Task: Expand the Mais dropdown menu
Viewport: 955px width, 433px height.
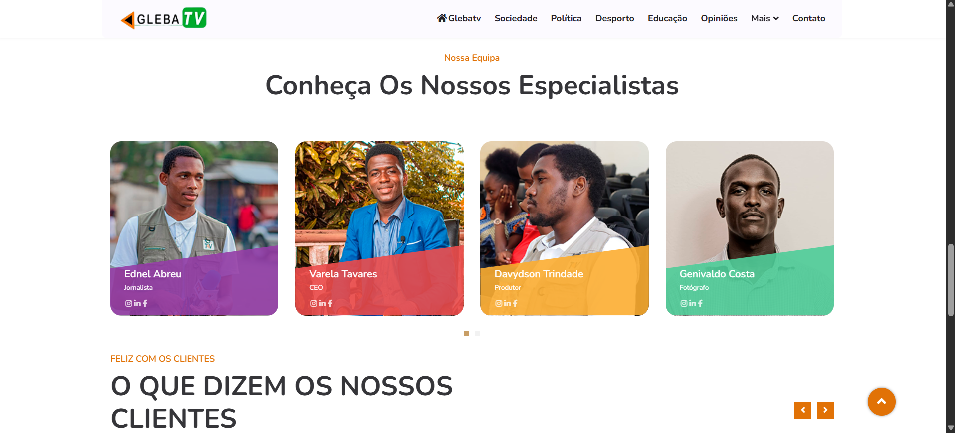Action: point(764,18)
